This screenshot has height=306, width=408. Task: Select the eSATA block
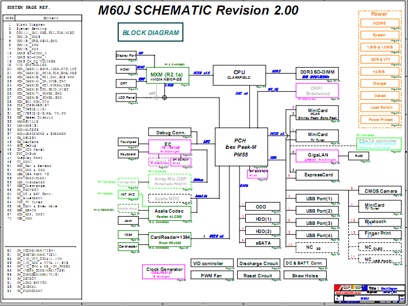coord(263,243)
